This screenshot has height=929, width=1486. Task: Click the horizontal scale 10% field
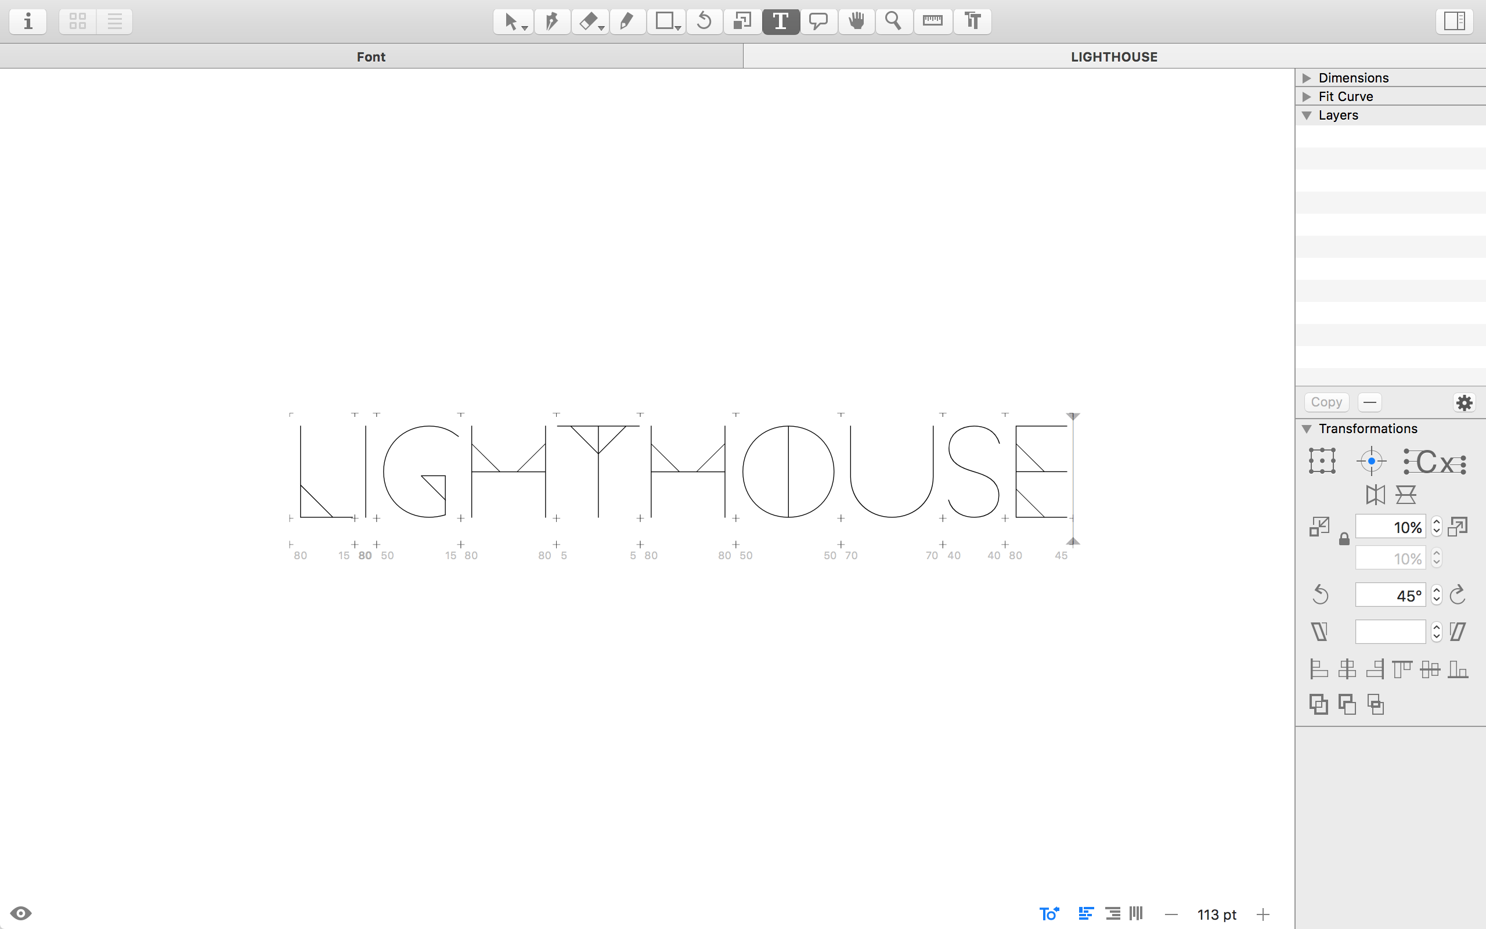1390,527
